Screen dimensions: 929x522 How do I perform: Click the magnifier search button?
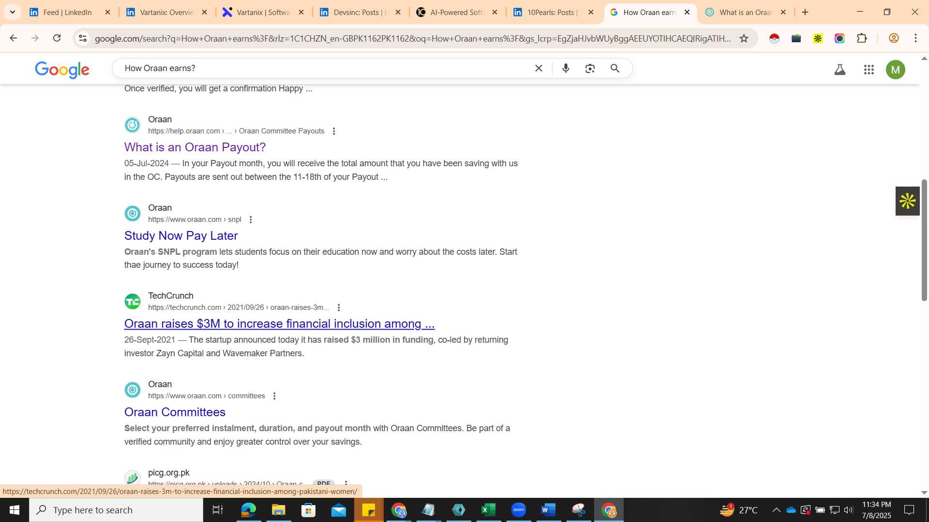(615, 68)
